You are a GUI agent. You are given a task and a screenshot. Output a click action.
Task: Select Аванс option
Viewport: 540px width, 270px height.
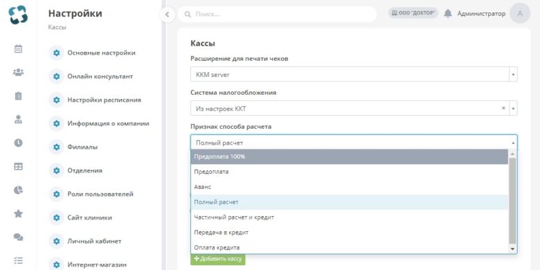point(349,187)
